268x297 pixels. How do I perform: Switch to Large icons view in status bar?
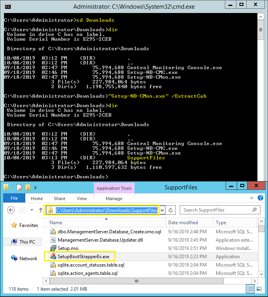259,289
